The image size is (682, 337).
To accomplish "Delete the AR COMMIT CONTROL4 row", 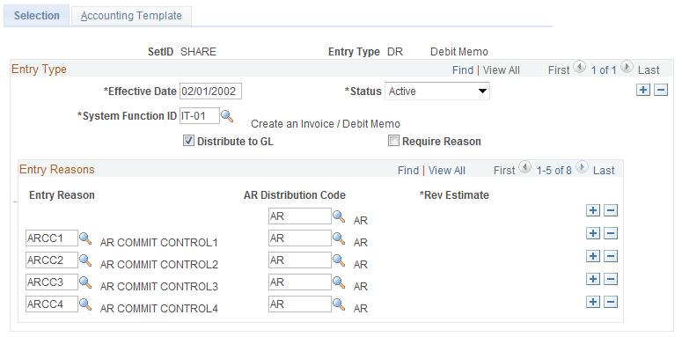I will coord(611,302).
